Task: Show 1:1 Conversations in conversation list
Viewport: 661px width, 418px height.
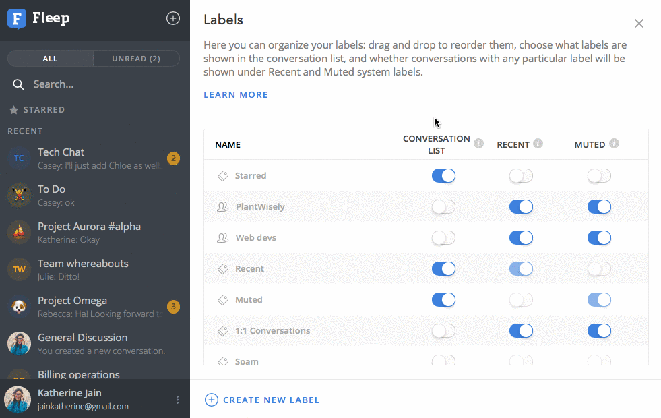Action: (x=443, y=330)
